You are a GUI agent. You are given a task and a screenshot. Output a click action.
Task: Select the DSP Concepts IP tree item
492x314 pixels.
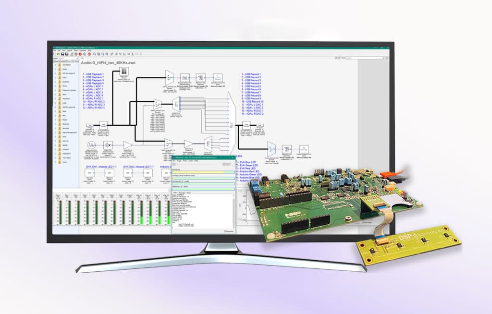[x=68, y=73]
